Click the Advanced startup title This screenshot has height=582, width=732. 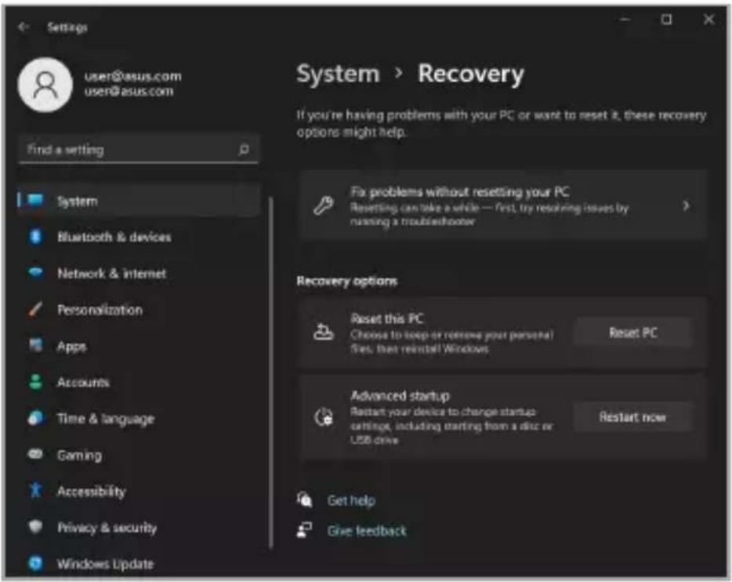point(400,395)
